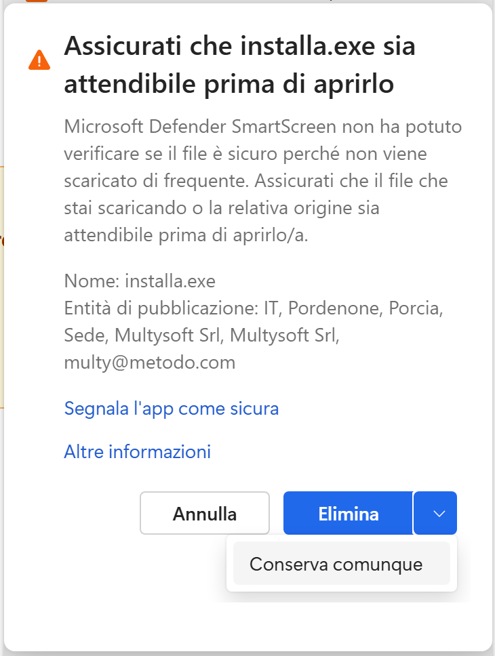Expand the chevron next to Elimina
This screenshot has width=495, height=656.
coord(439,514)
